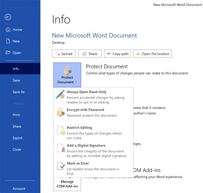Click the ribbon page icon for Digital Signature
The height and width of the screenshot is (193, 203).
(x=61, y=148)
